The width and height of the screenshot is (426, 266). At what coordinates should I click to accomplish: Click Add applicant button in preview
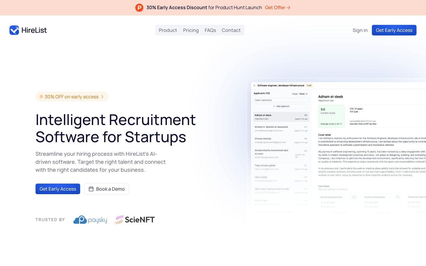[281, 106]
